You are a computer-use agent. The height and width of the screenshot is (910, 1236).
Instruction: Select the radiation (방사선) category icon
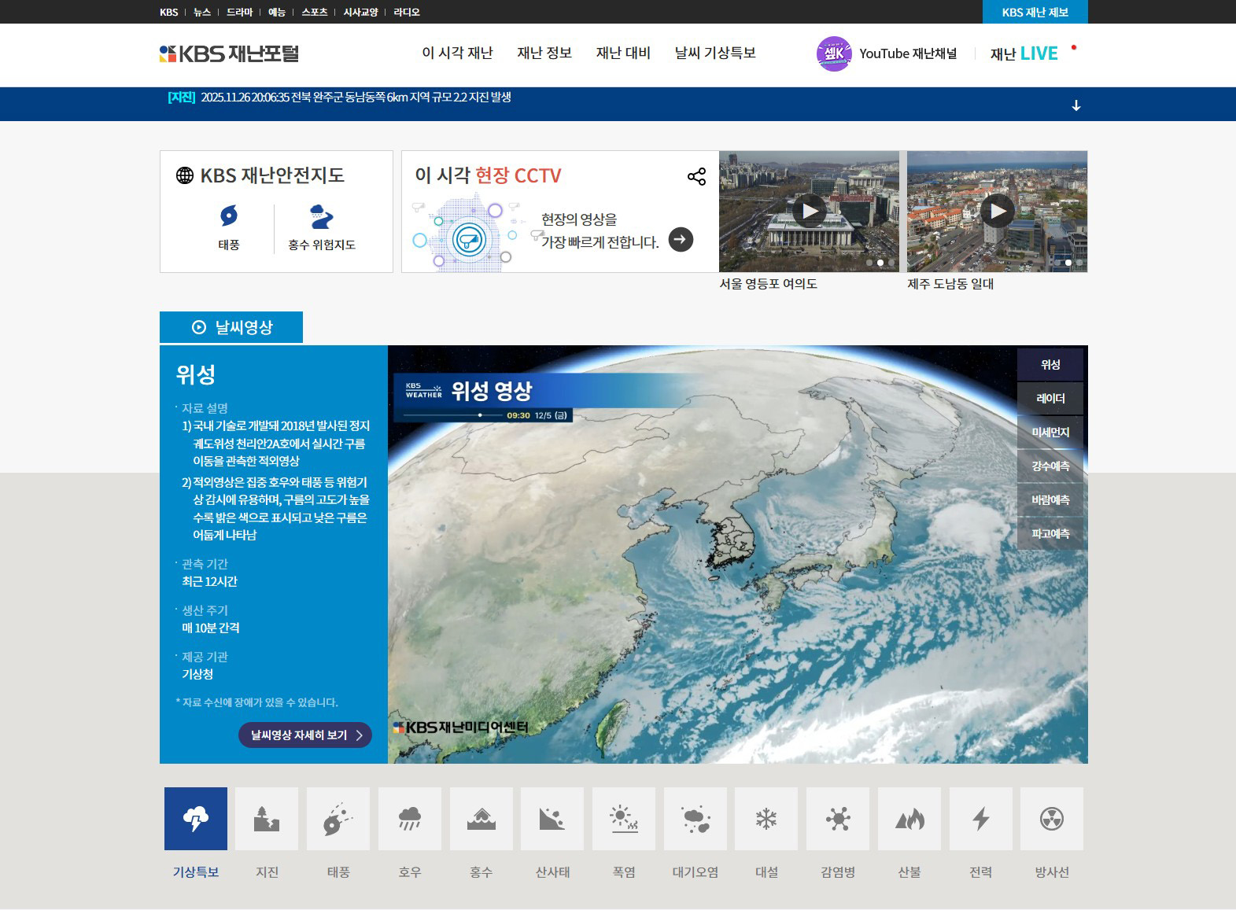[x=1051, y=819]
